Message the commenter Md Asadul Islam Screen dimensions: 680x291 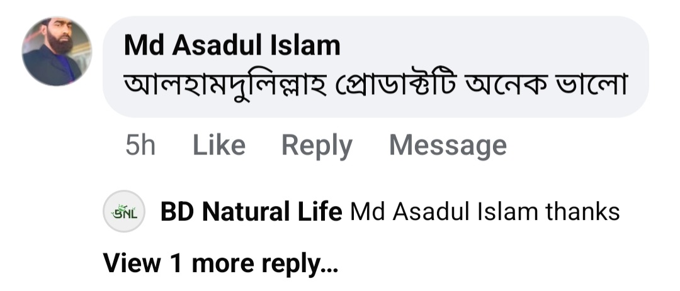tap(448, 145)
